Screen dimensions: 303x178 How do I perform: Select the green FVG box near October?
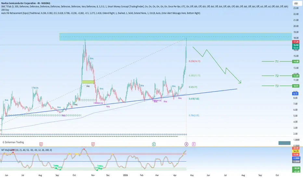click(88, 82)
